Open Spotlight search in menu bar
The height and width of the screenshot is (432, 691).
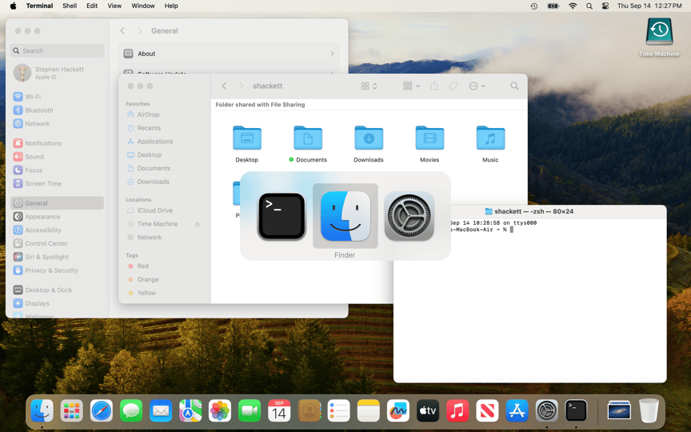(x=589, y=6)
